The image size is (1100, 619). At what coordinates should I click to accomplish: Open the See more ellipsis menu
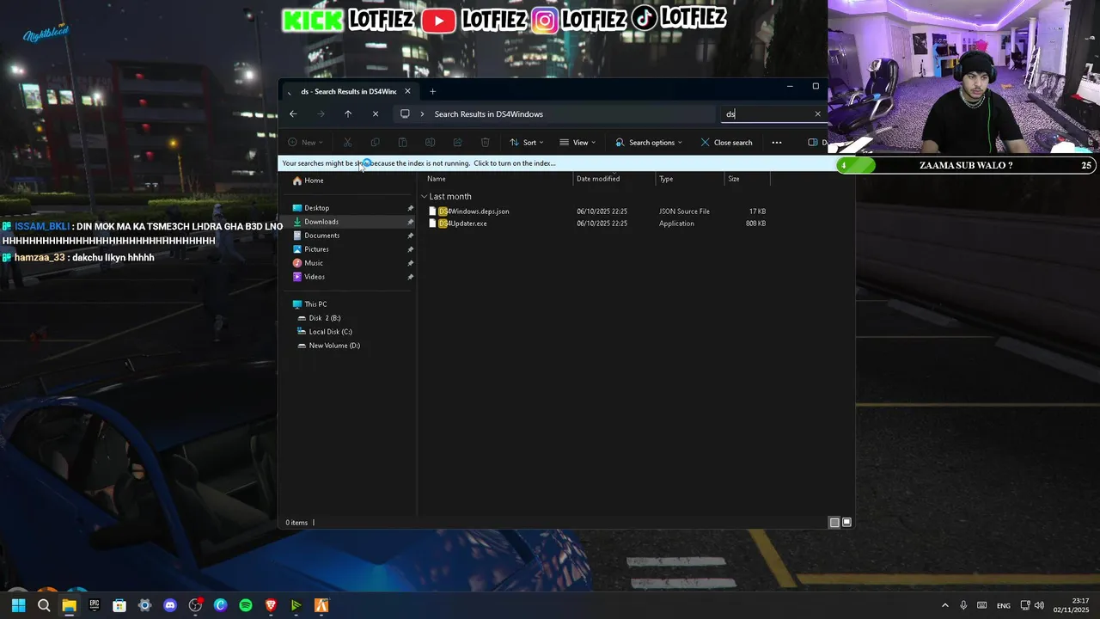[777, 142]
